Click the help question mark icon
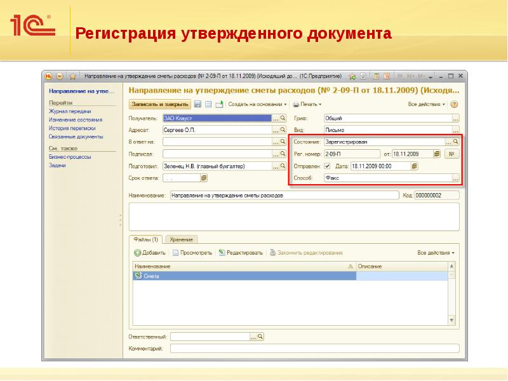The image size is (508, 381). click(x=454, y=104)
